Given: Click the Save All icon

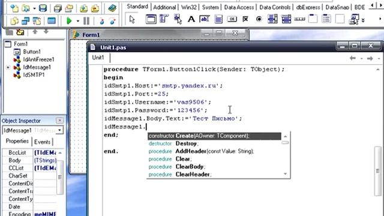Looking at the screenshot, I should 58,8.
